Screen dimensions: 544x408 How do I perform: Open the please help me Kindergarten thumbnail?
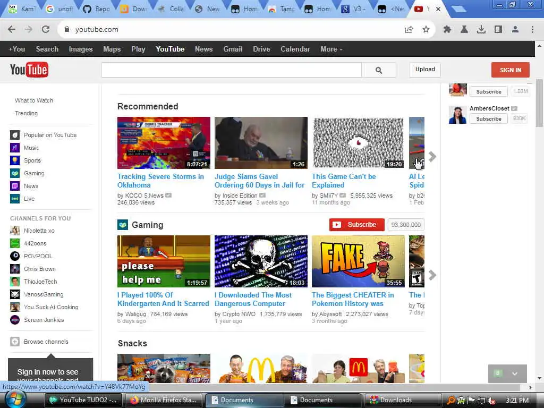point(164,261)
